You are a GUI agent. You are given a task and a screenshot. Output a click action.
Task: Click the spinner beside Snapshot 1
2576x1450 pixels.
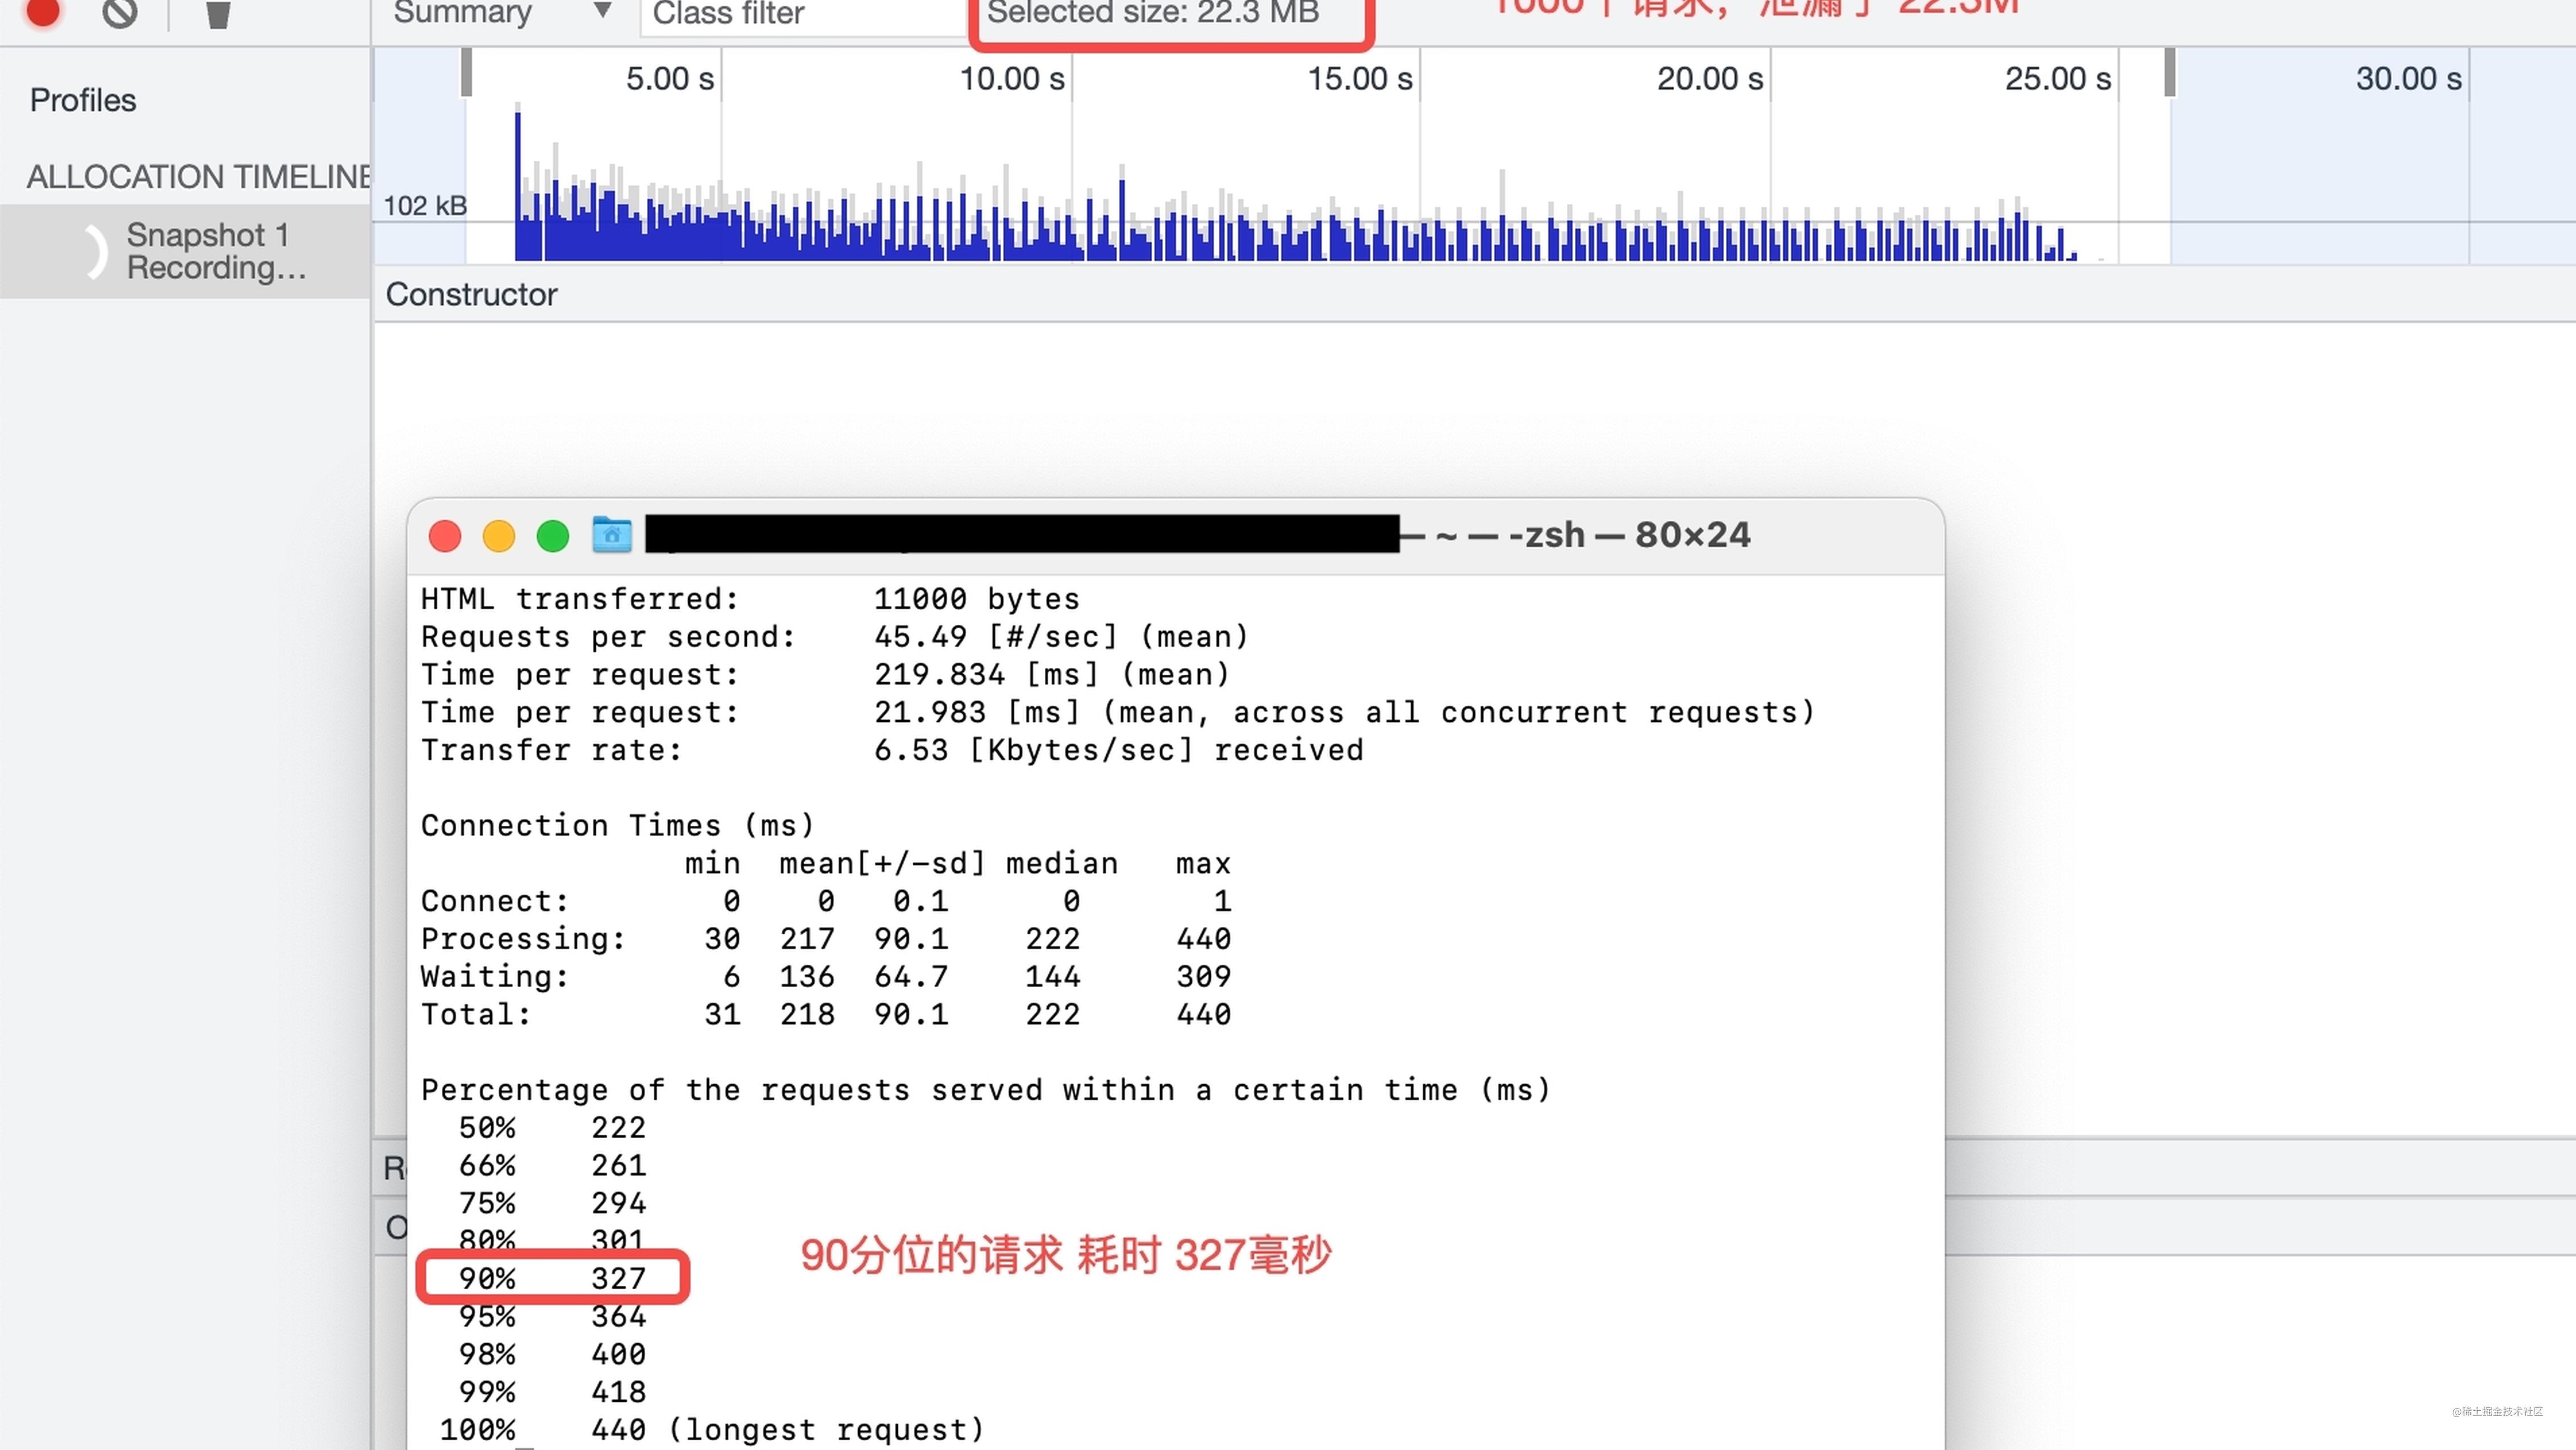pos(94,251)
